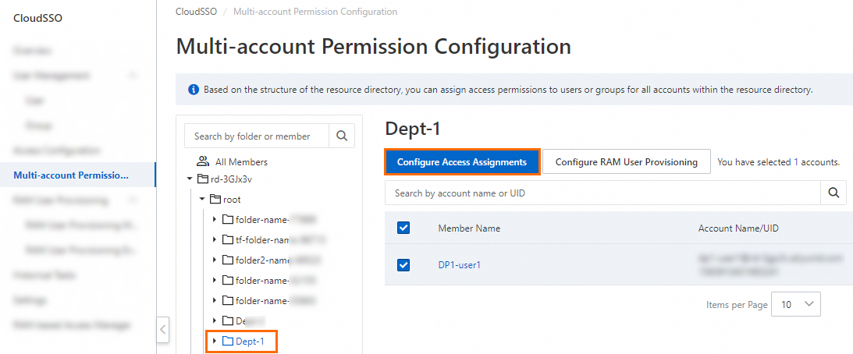Click the All Members people icon
This screenshot has height=354, width=853.
click(x=202, y=161)
